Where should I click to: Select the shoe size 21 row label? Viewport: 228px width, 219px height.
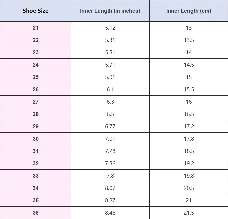click(x=35, y=28)
